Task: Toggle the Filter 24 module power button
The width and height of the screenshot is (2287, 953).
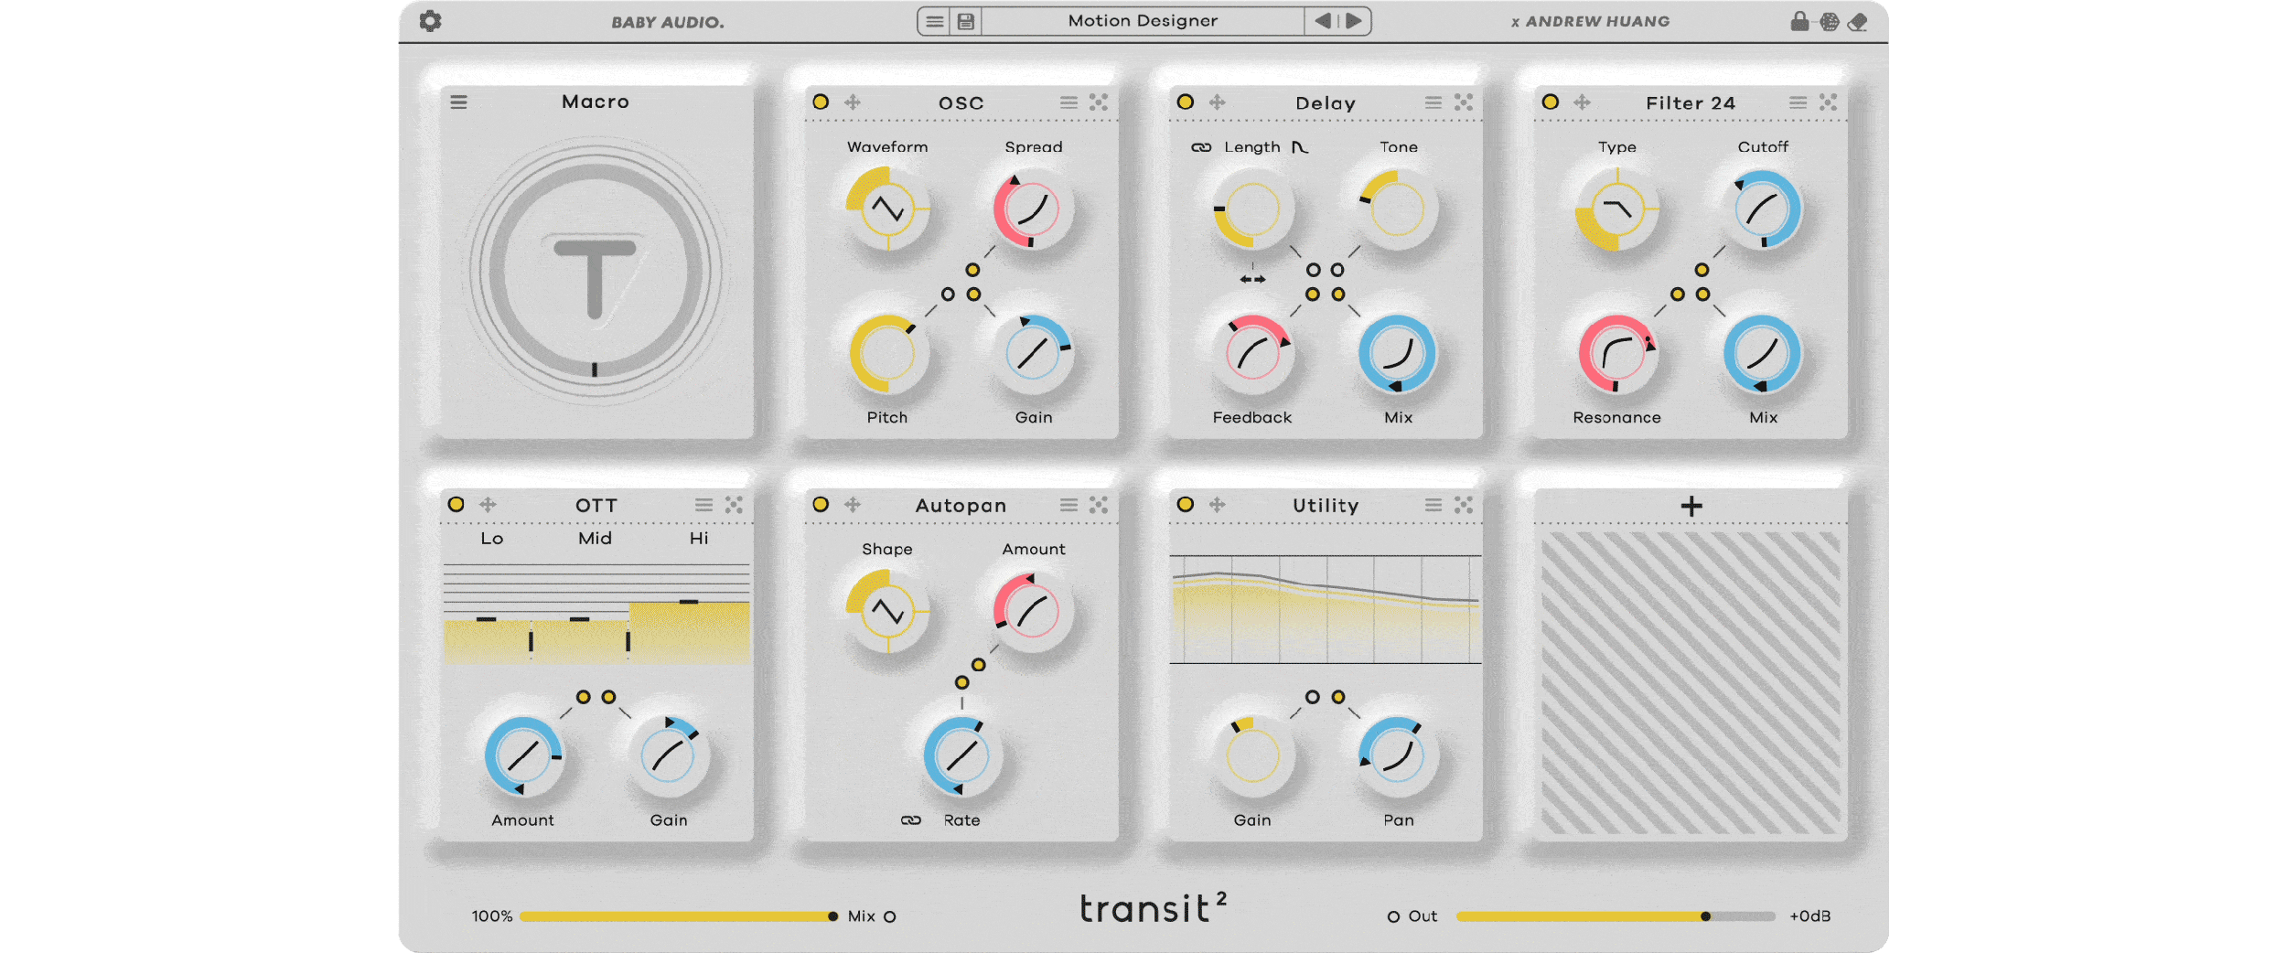Action: [1550, 102]
